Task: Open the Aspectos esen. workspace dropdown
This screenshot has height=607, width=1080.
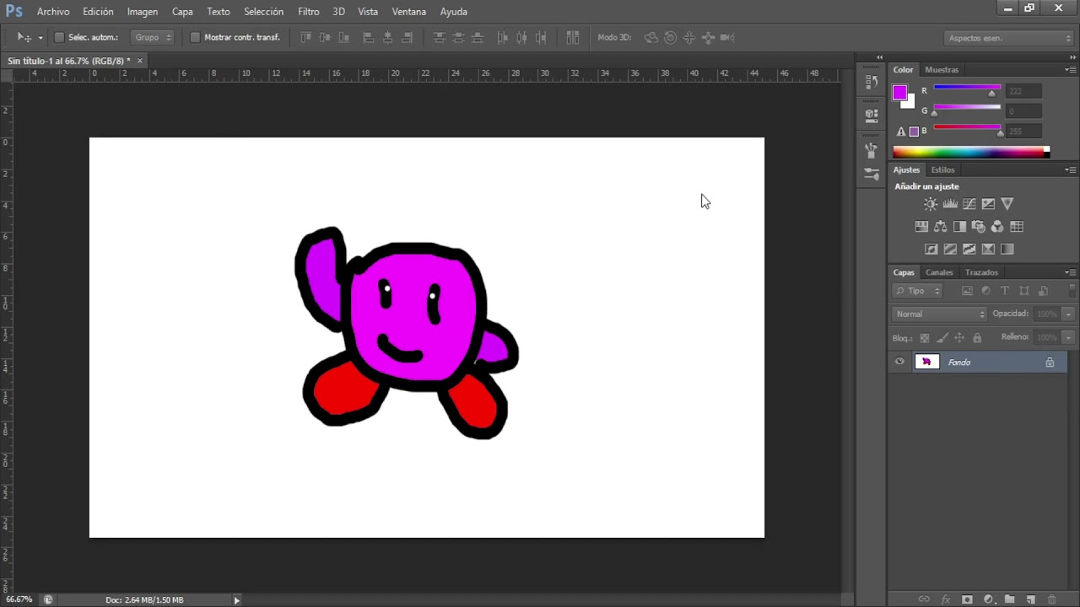Action: coord(1008,38)
